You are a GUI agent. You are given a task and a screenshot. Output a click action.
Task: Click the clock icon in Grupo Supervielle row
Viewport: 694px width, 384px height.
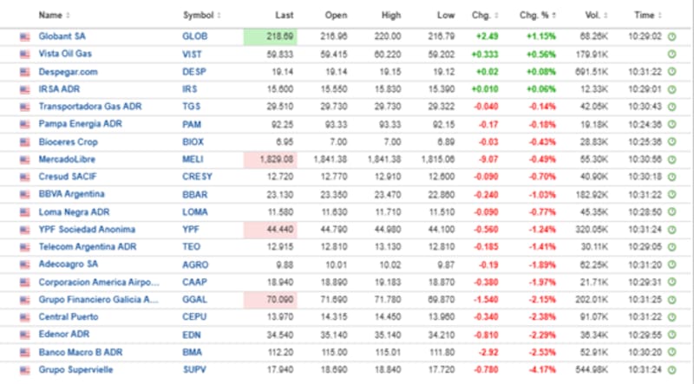click(x=671, y=368)
